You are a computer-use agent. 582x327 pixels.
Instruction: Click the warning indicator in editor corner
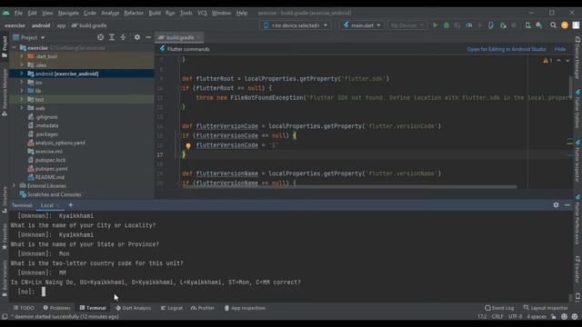(547, 61)
